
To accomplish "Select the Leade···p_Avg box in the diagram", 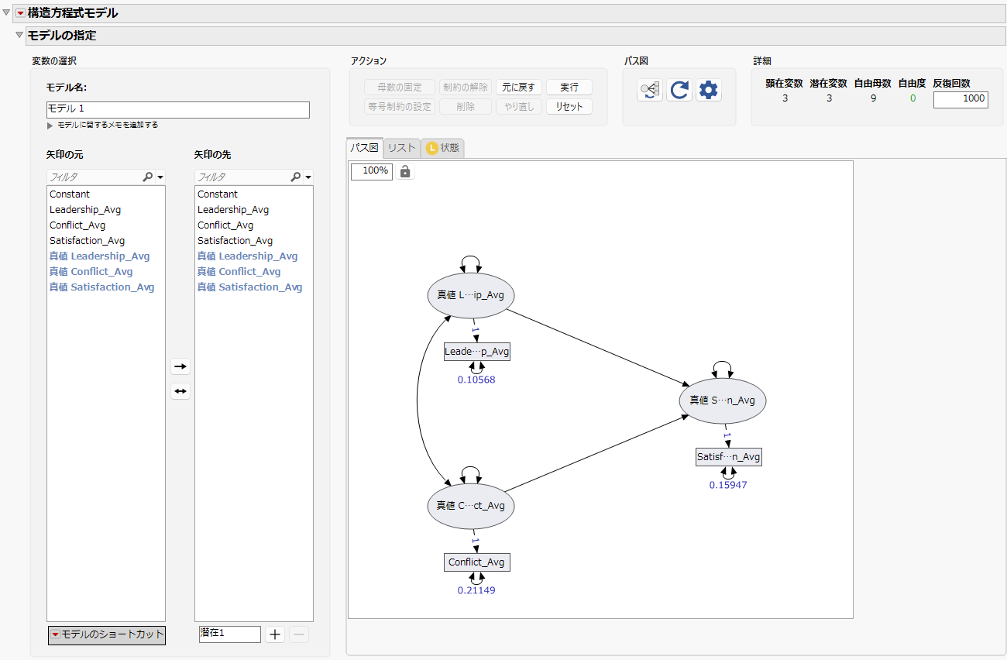I will click(x=477, y=352).
